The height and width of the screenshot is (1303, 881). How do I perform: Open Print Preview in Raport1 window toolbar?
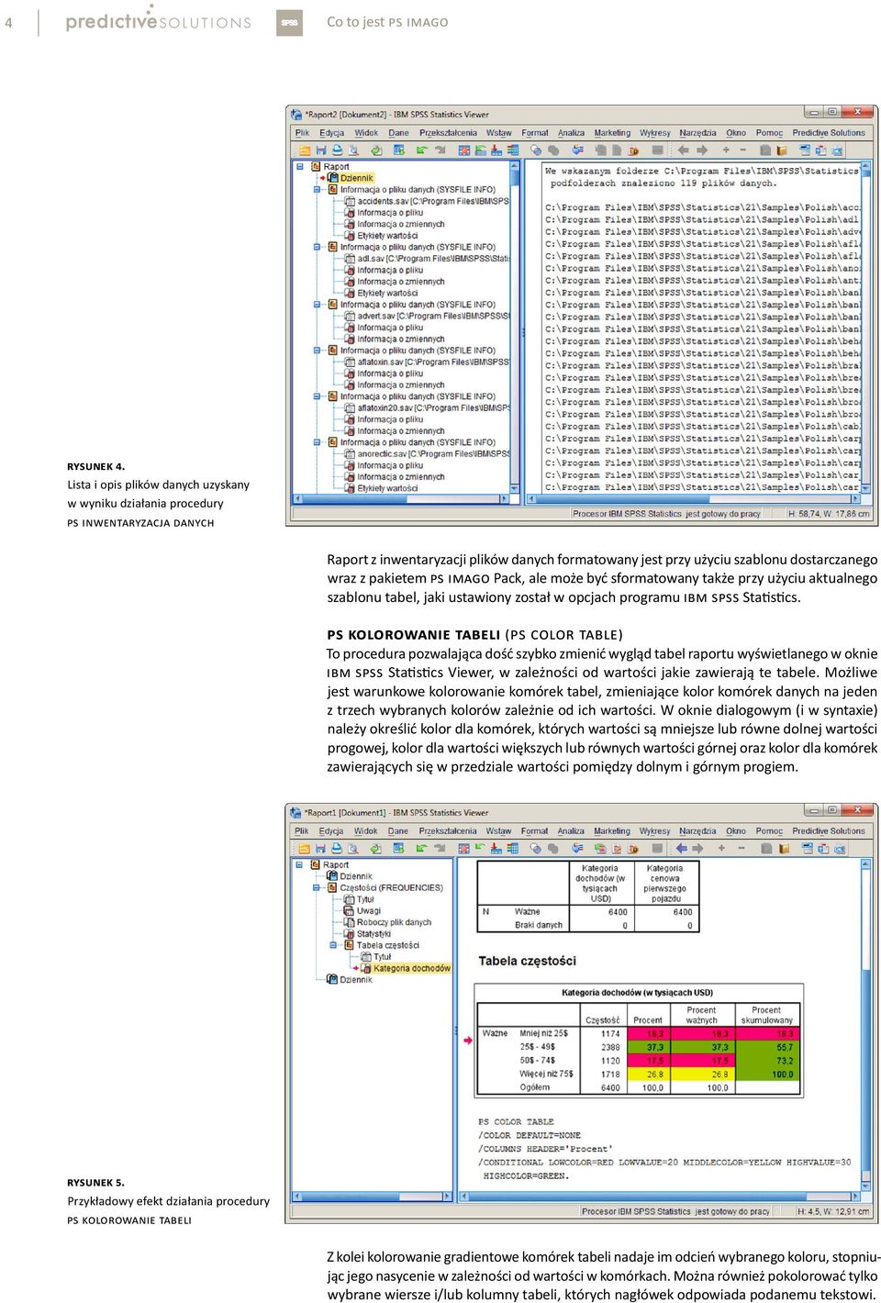[x=352, y=848]
